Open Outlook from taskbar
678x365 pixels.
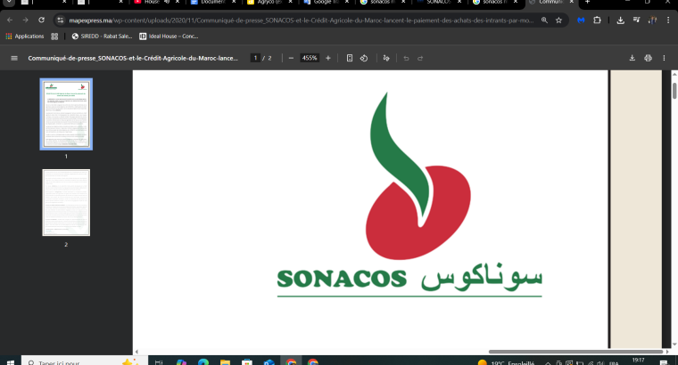(269, 362)
